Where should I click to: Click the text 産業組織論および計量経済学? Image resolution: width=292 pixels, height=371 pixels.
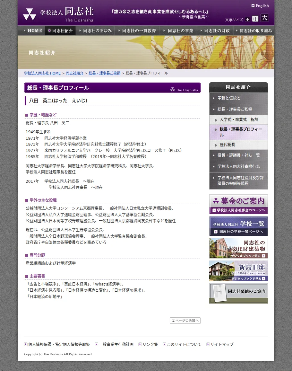tap(51, 263)
